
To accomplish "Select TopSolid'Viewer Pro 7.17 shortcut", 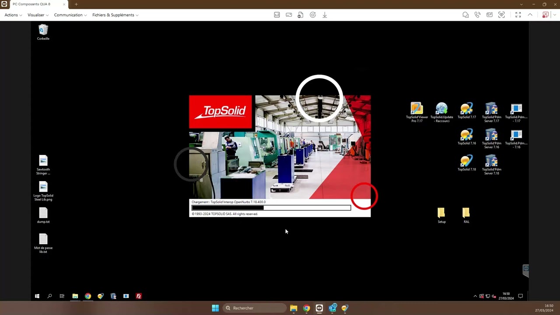I will pyautogui.click(x=417, y=112).
